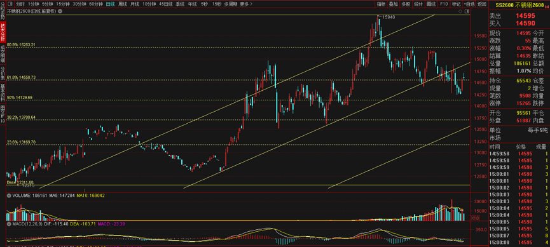This screenshot has height=247, width=550.
Task: Select the 45日线 period
Action: coord(165,4)
